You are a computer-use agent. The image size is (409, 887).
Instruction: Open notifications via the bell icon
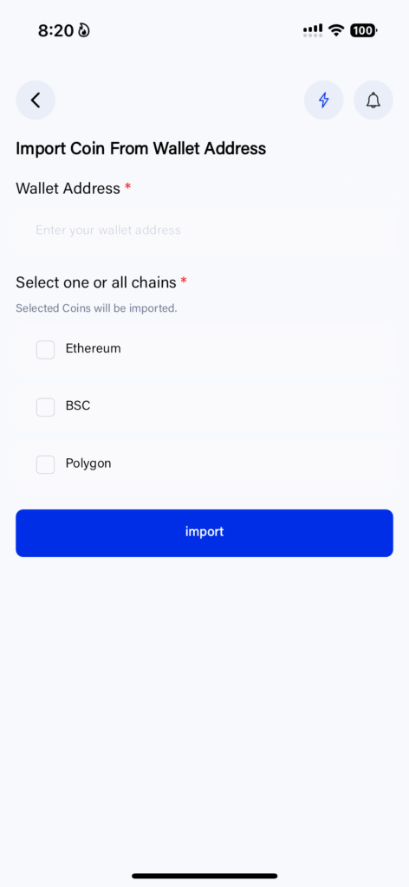[373, 100]
